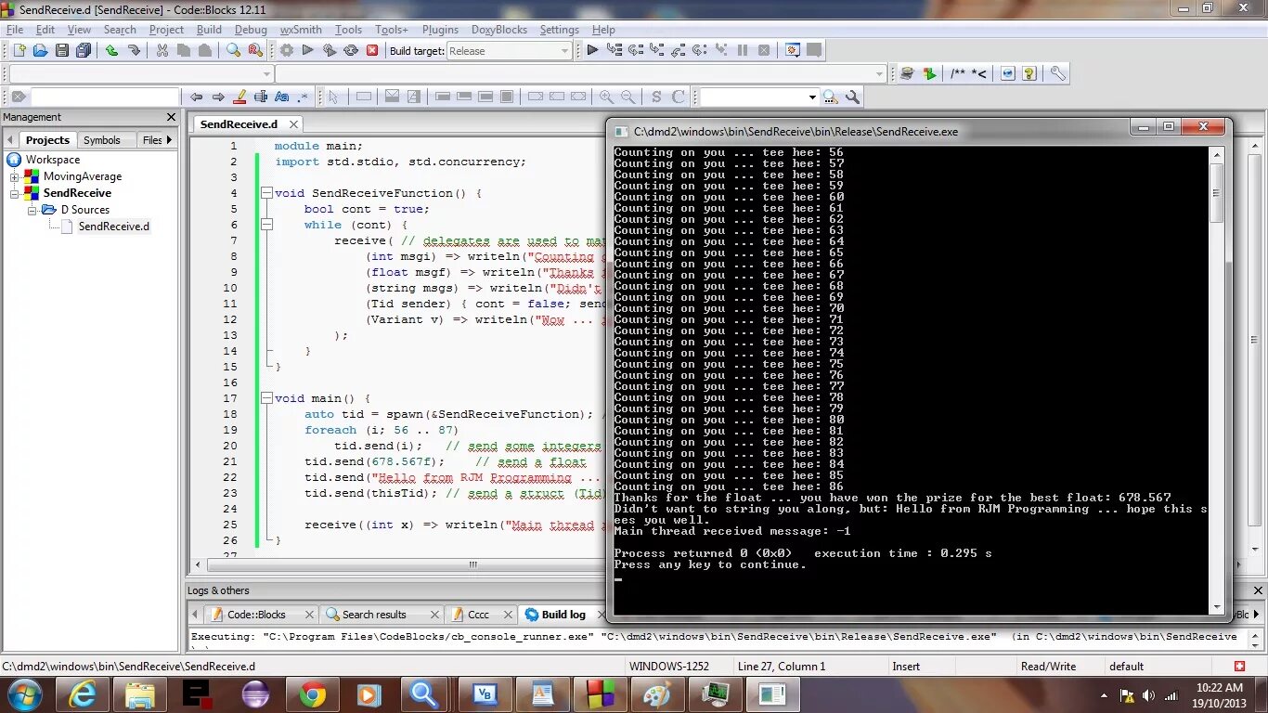Open Find with magnifier icon
The width and height of the screenshot is (1268, 713).
[234, 50]
